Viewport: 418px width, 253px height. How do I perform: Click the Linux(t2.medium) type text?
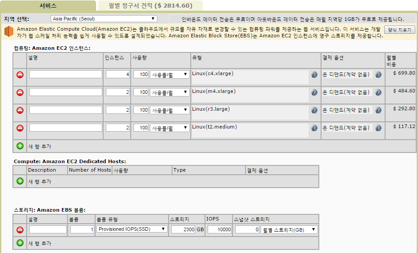215,127
